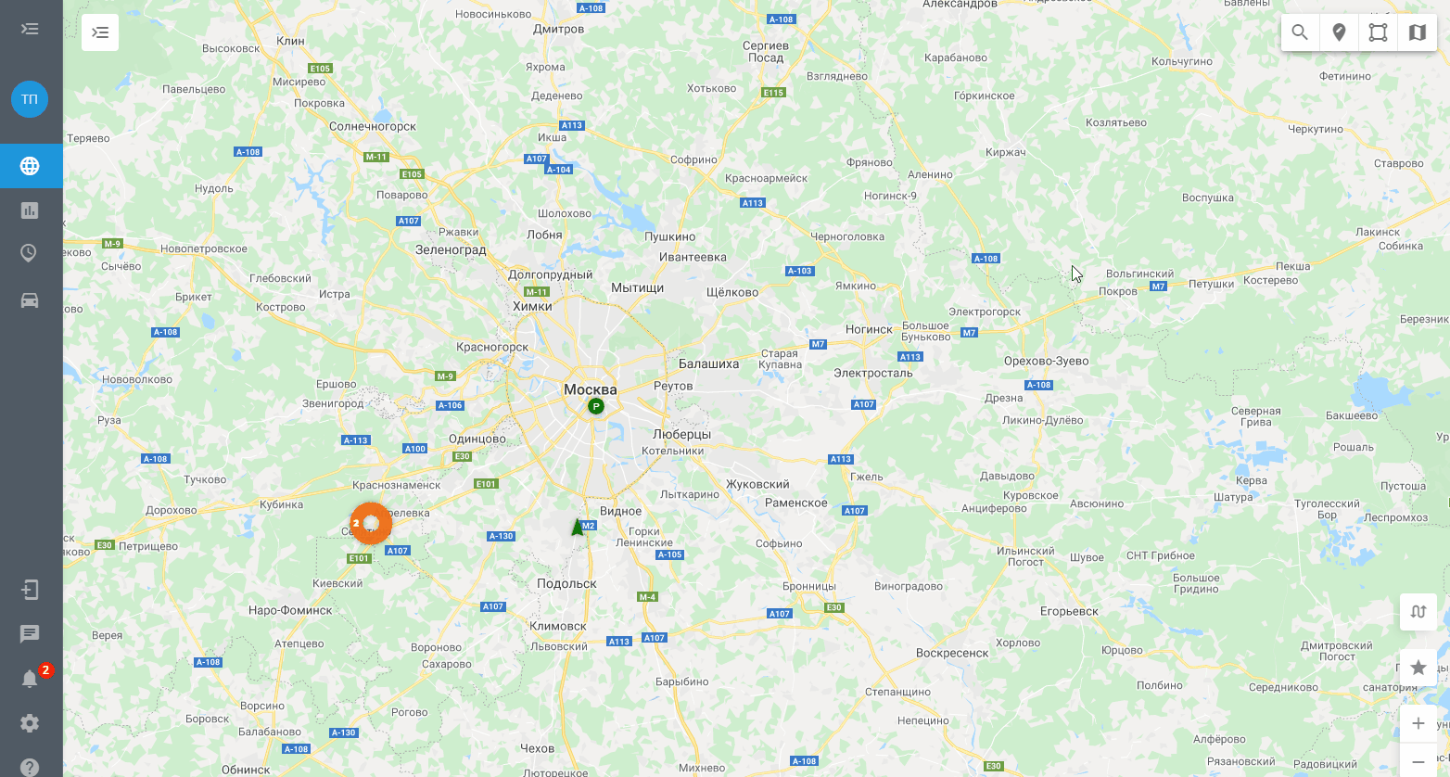Zoom in with the plus button
This screenshot has width=1450, height=777.
tap(1418, 723)
